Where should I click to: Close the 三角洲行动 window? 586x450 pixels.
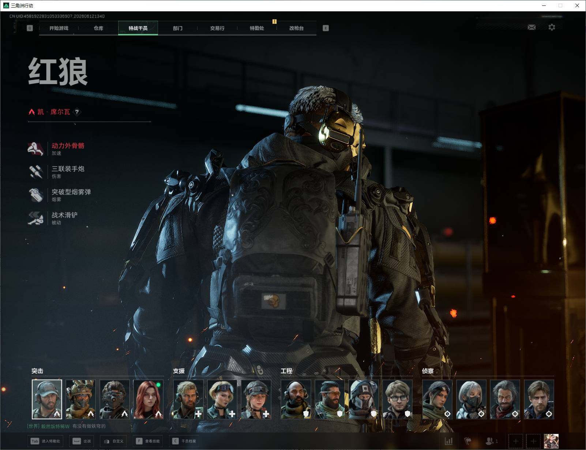(x=577, y=5)
